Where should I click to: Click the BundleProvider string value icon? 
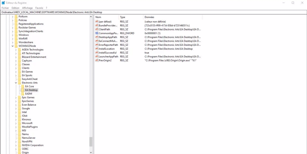[97, 25]
